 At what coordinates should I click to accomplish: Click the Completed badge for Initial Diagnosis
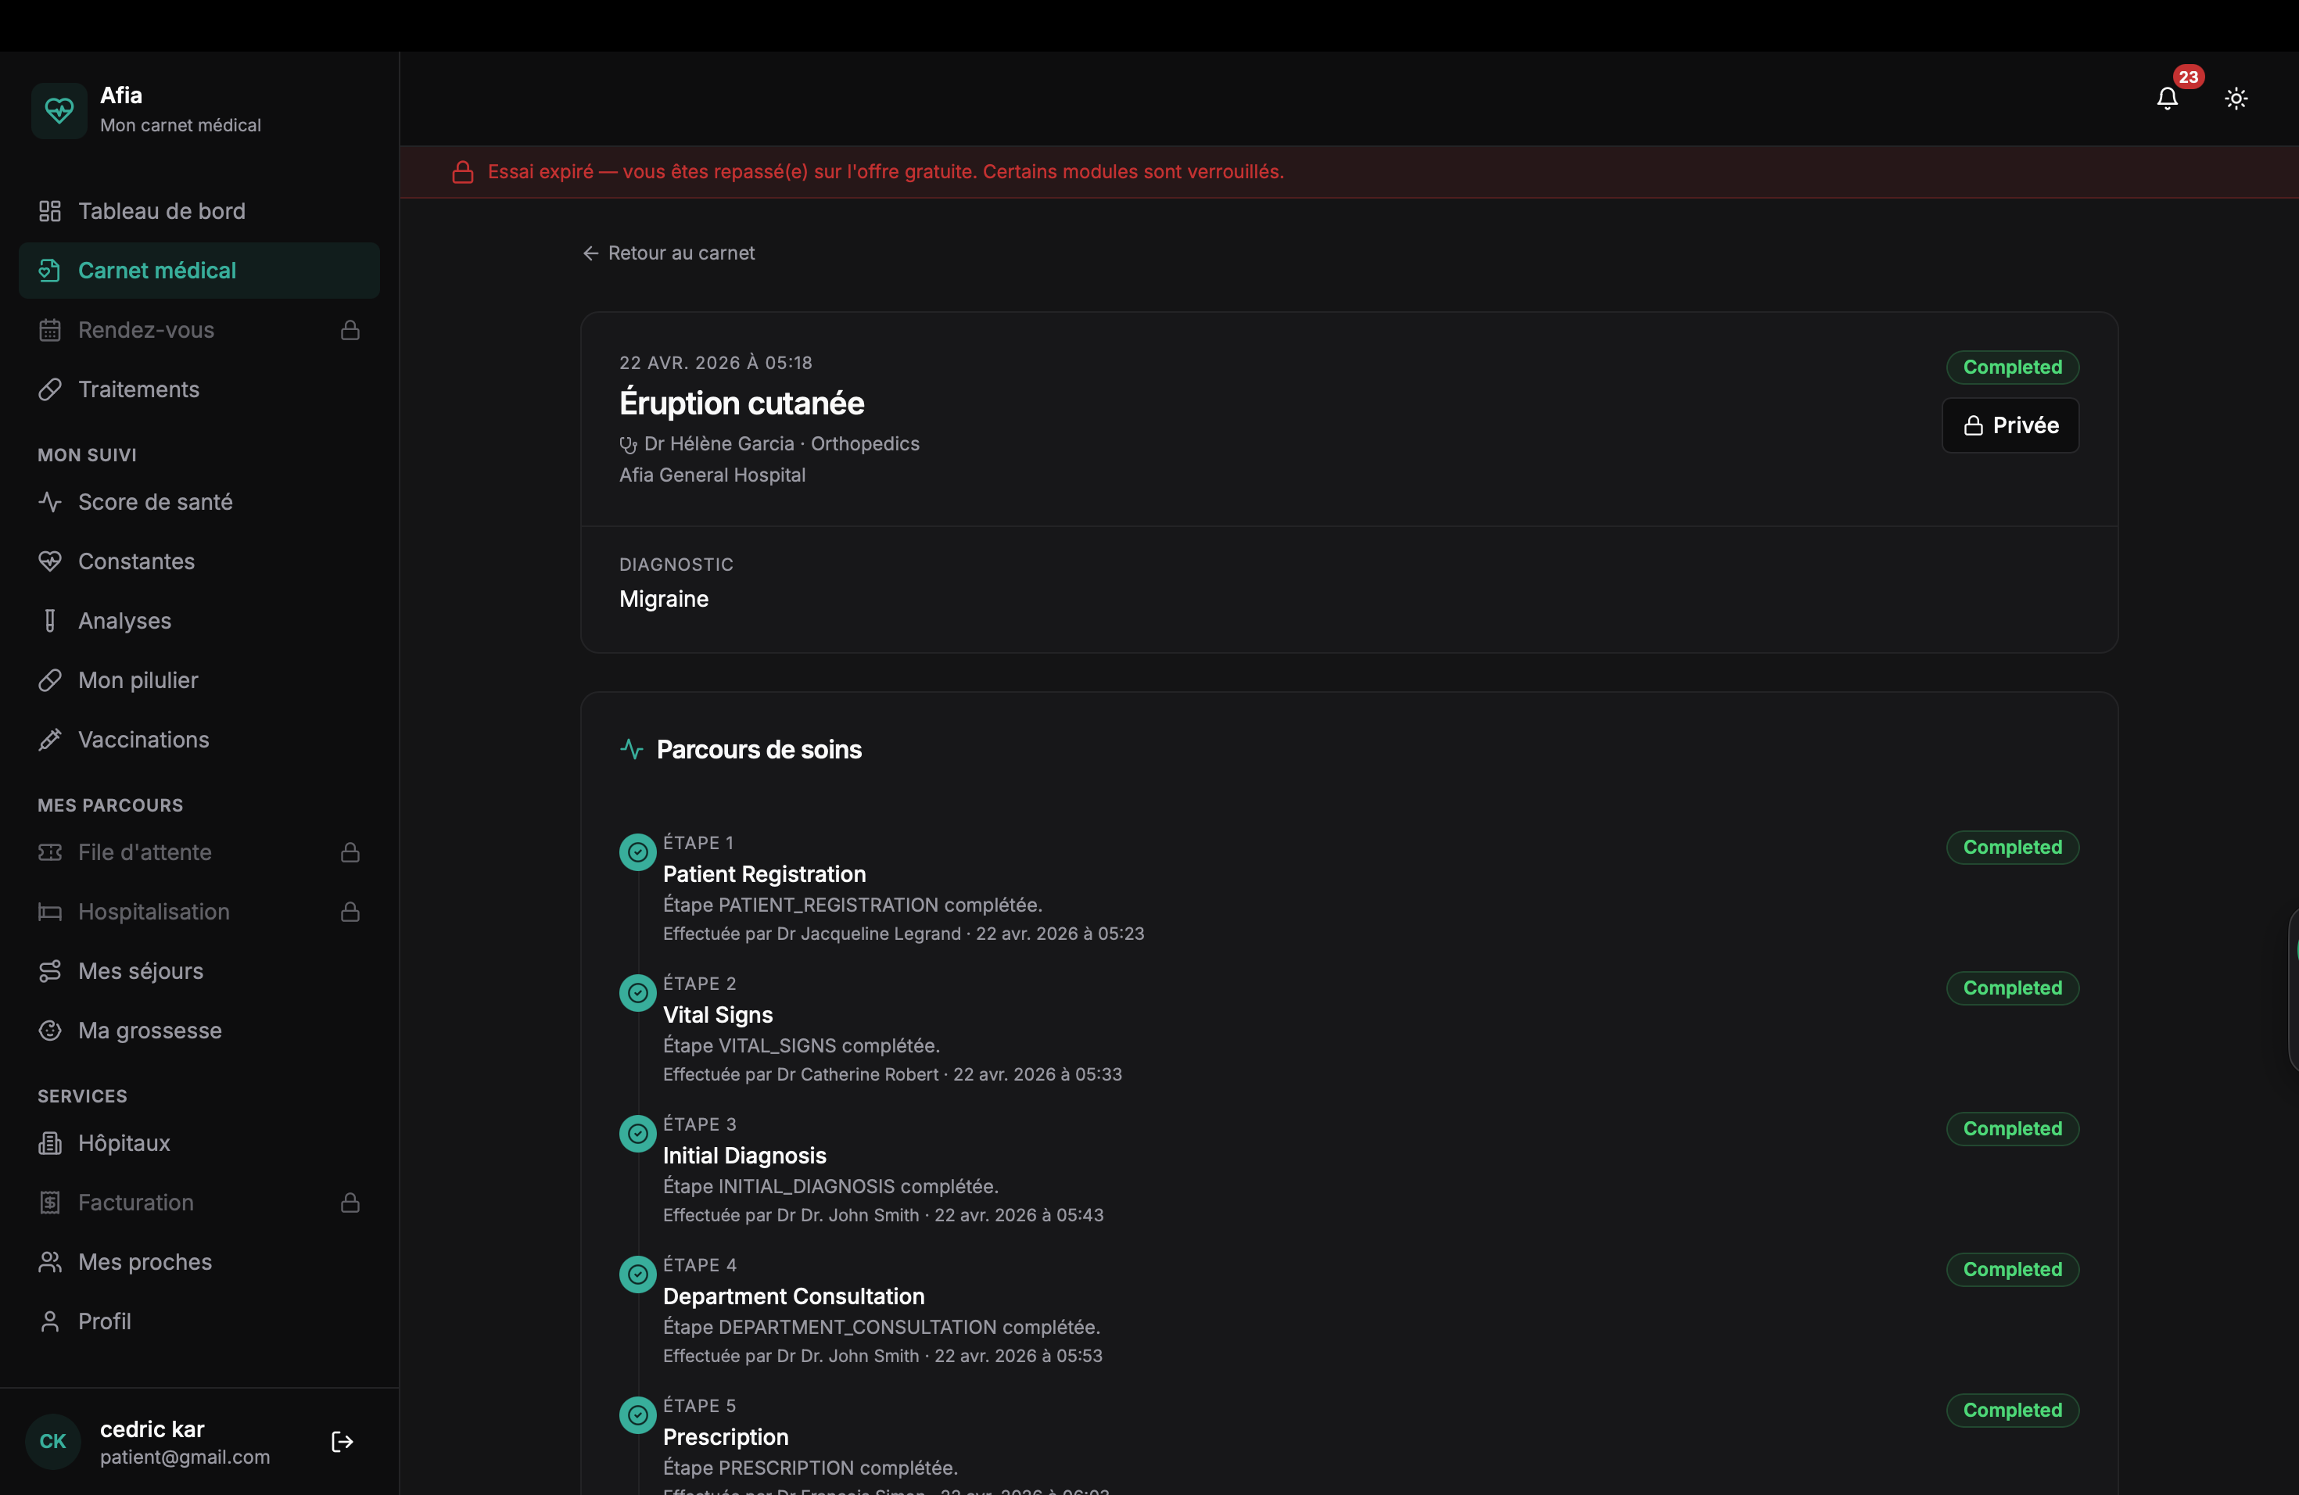tap(2012, 1129)
